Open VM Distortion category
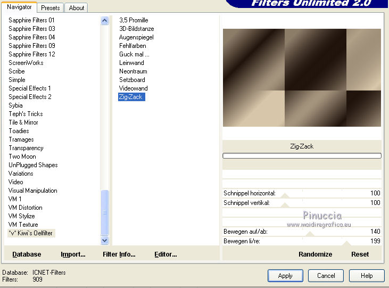Screen dimensions: 389x288 pyautogui.click(x=26, y=208)
